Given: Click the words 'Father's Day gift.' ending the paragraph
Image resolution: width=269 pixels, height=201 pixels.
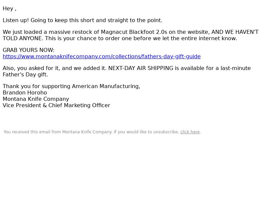Looking at the screenshot, I should click(x=25, y=75).
